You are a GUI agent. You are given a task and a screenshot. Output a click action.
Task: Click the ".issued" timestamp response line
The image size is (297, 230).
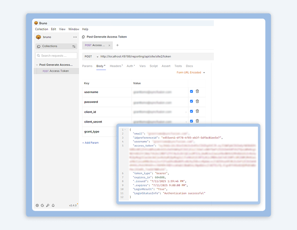pos(159,182)
